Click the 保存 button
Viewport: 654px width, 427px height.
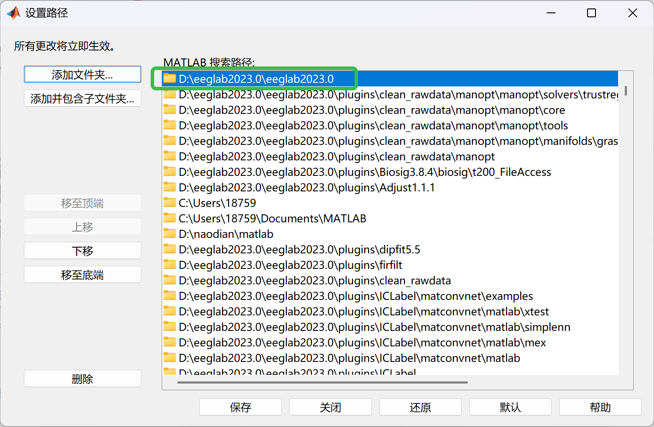pyautogui.click(x=241, y=407)
